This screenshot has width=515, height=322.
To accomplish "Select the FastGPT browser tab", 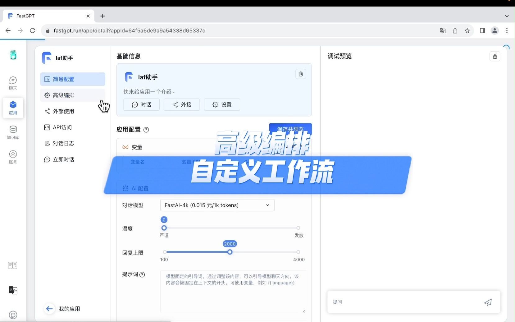I will click(48, 16).
